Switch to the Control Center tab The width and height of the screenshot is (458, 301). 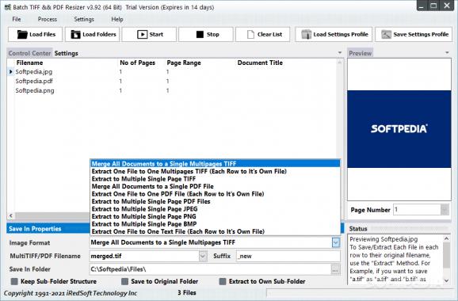(x=29, y=53)
